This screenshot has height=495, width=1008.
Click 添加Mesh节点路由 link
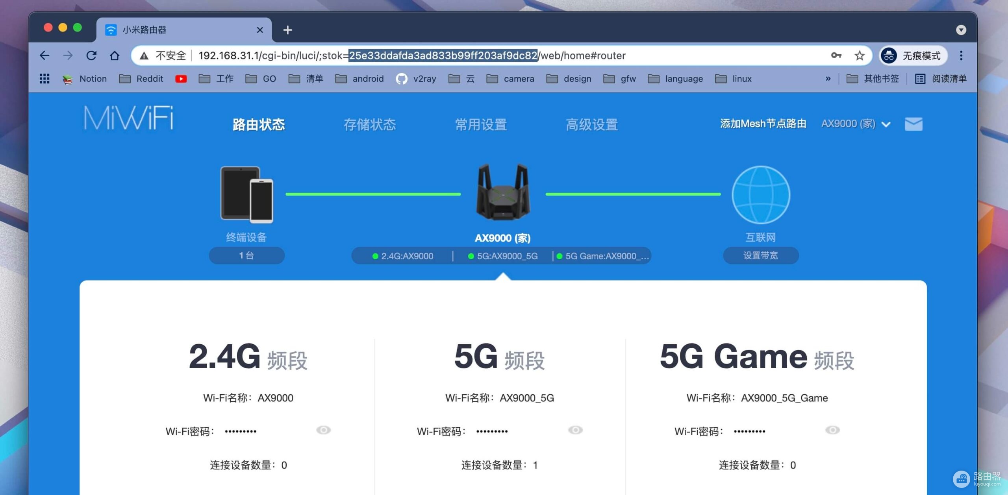pos(763,124)
